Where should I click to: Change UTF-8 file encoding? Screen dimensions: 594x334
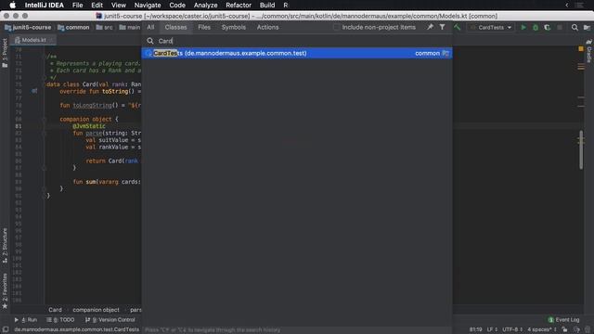513,329
